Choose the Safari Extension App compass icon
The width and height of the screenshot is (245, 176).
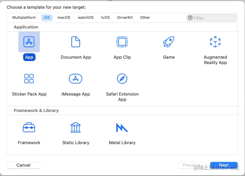tap(122, 79)
